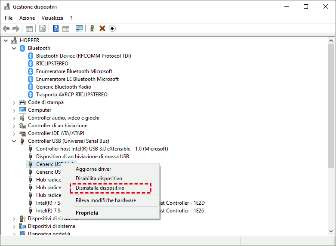Choose Disinstalla dispositivo from context menu

pos(111,188)
